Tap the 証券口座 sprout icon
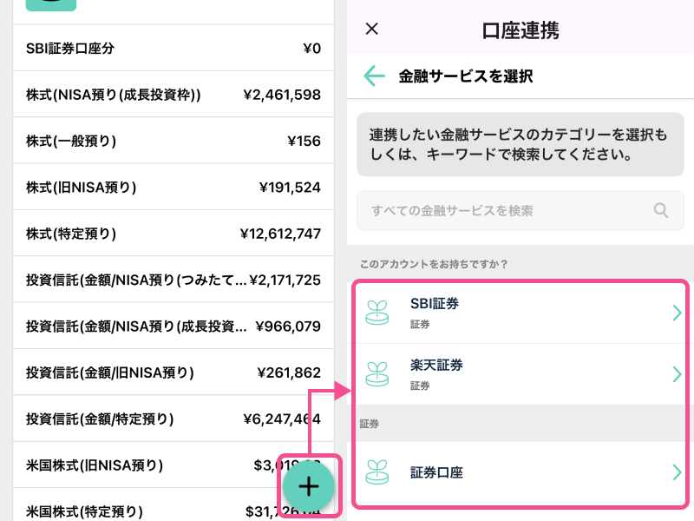This screenshot has height=521, width=694. pos(377,472)
